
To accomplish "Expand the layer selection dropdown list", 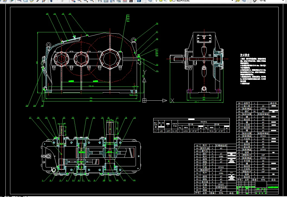I will click(232, 1).
